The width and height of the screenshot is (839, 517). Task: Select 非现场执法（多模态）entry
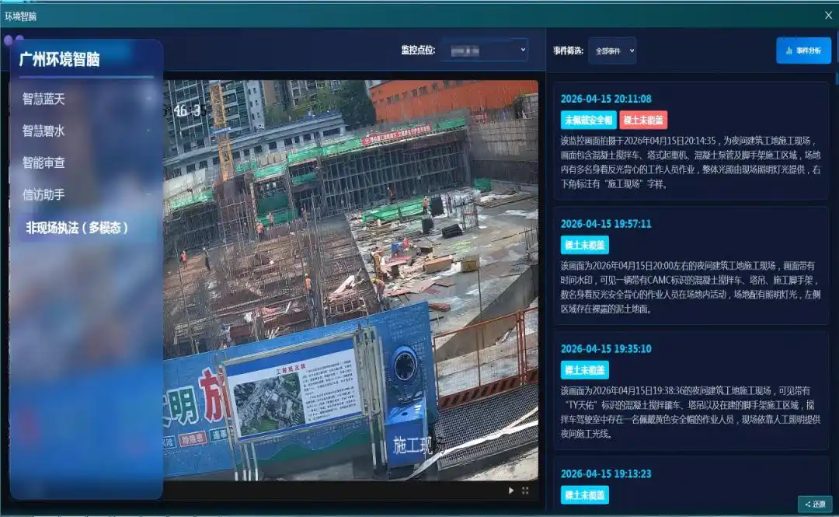(x=78, y=228)
